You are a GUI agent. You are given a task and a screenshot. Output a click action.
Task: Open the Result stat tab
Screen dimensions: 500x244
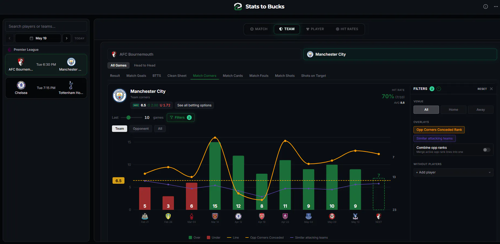(115, 76)
